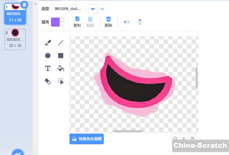Select the Rectangle tool
229x155 pixels.
click(61, 56)
